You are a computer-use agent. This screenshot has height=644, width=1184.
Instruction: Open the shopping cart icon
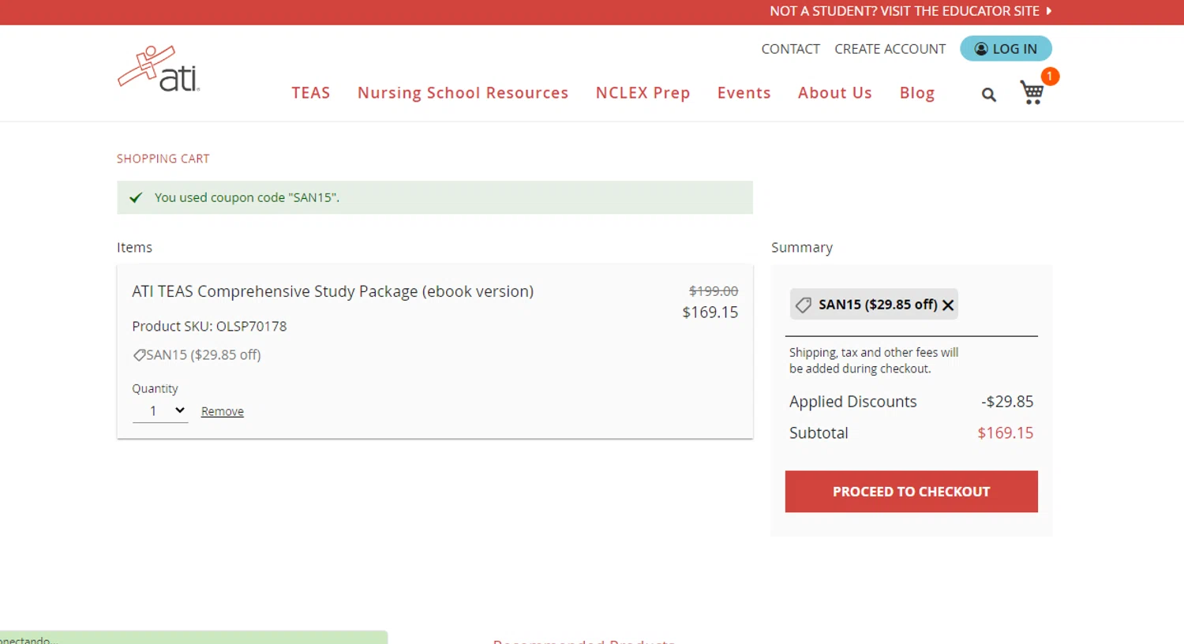pos(1032,92)
